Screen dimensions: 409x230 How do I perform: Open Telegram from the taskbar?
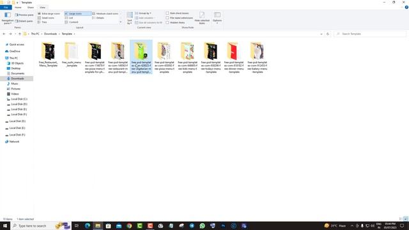192,226
